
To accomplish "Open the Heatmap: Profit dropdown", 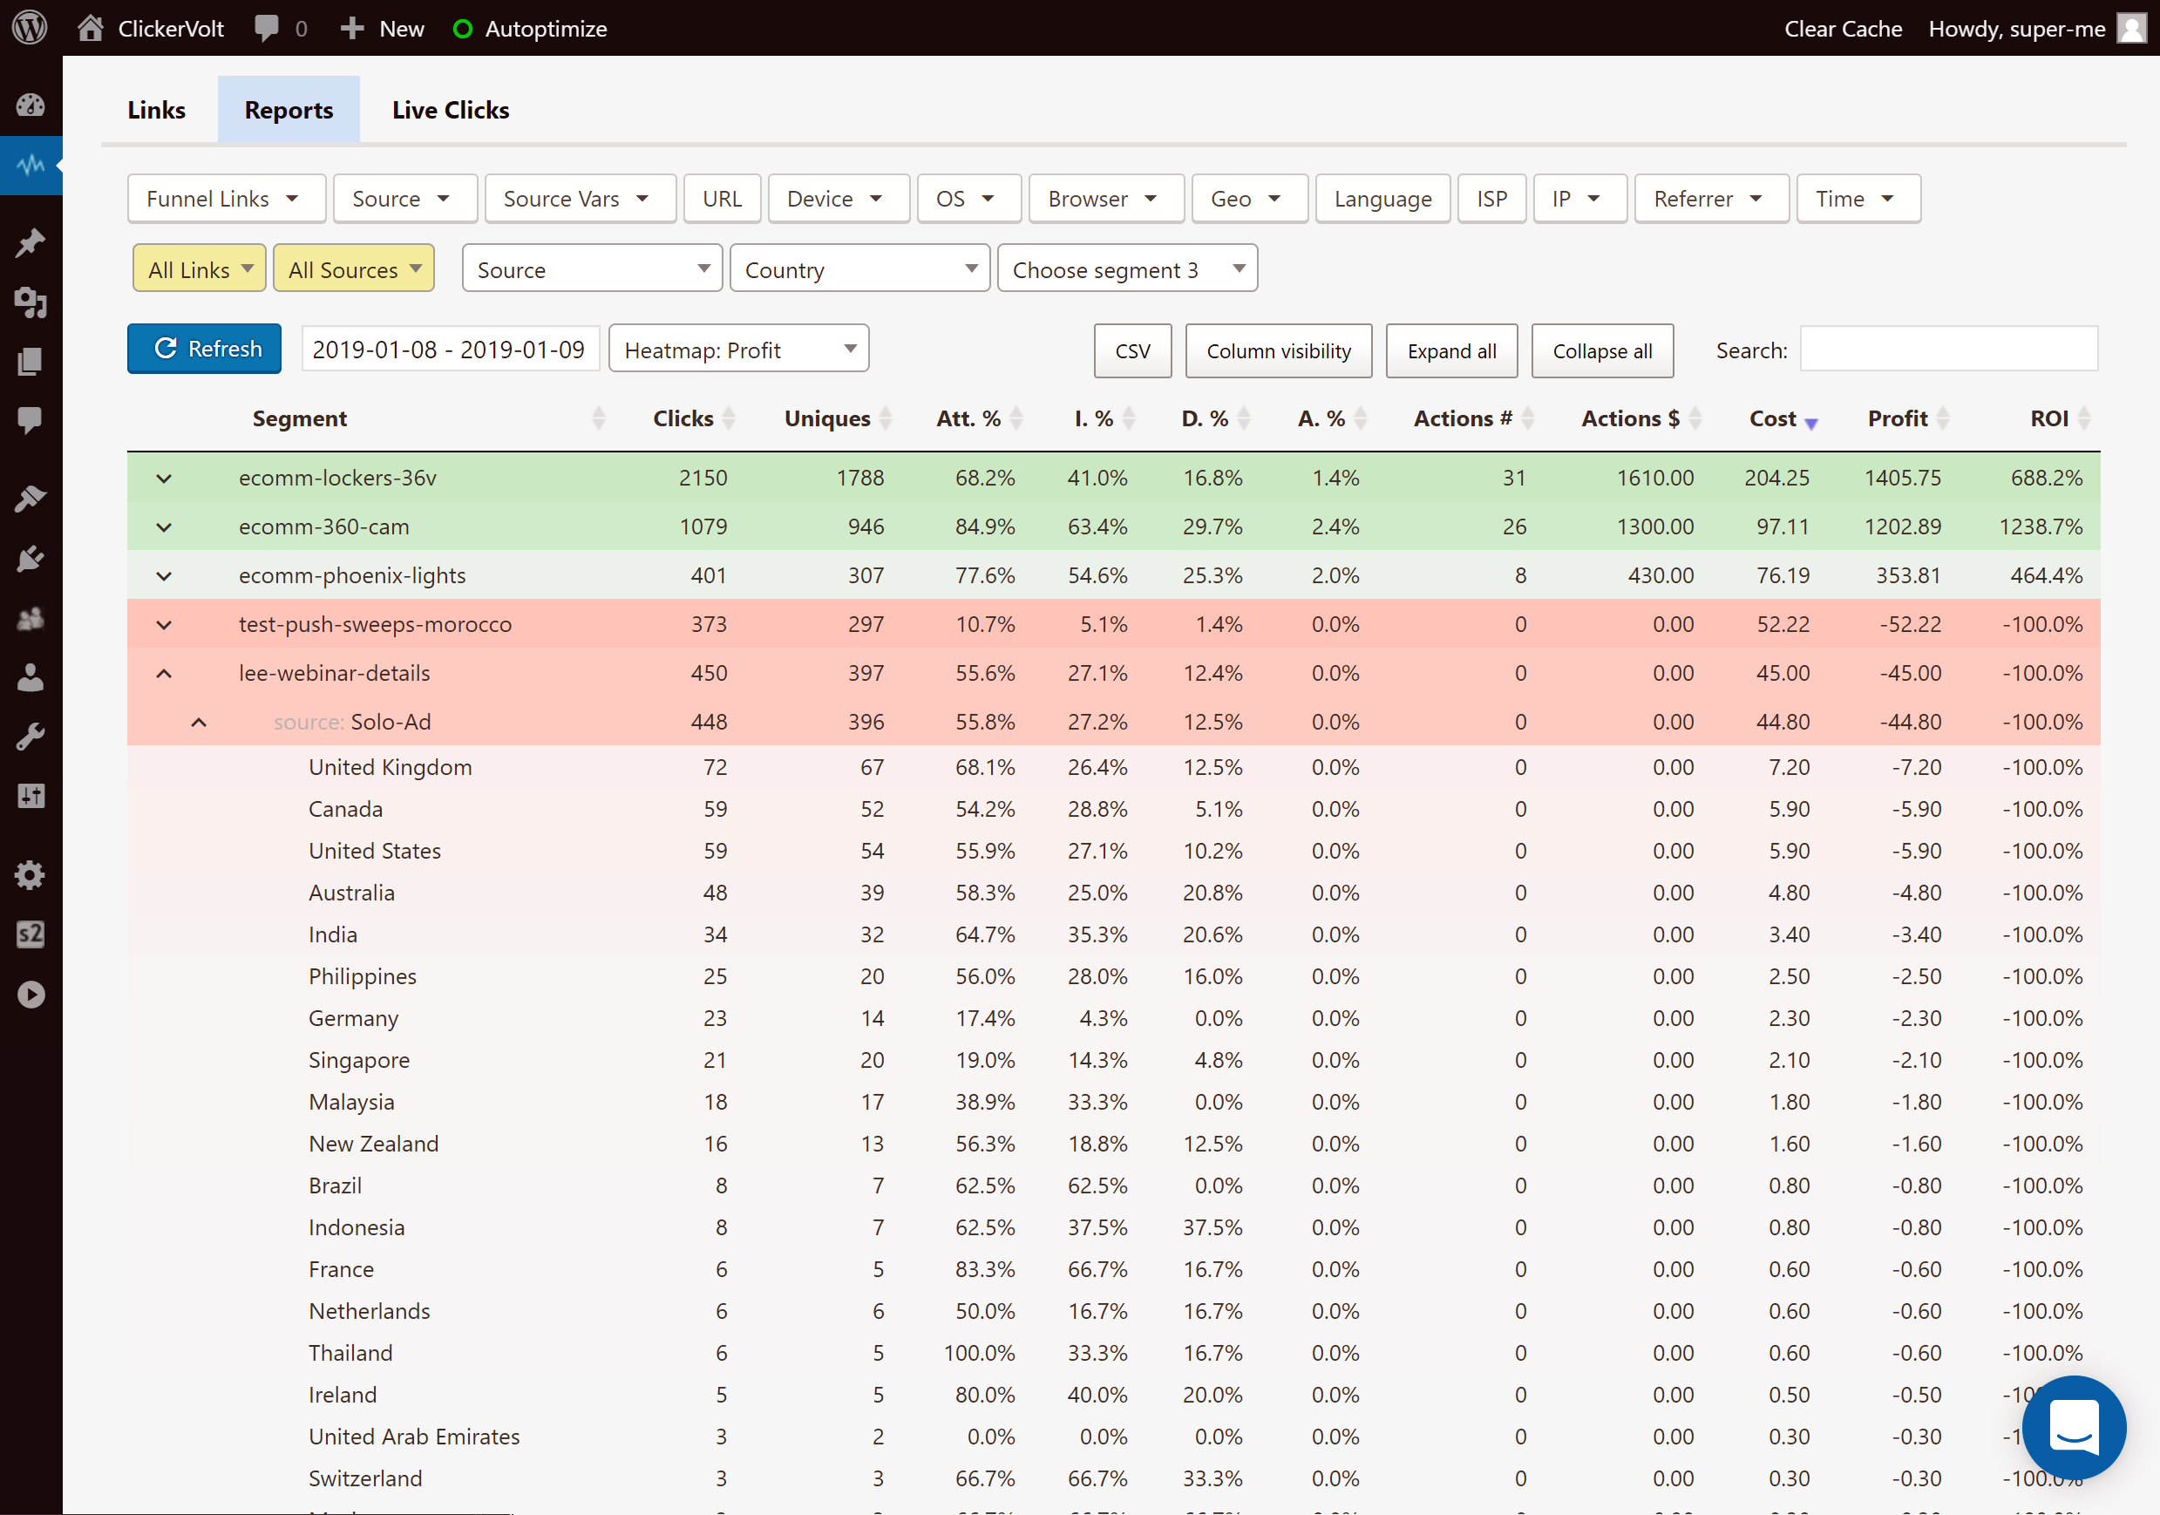I will [738, 349].
